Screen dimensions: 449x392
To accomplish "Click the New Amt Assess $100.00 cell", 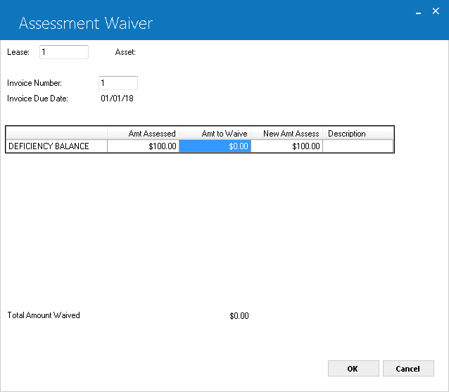I will (x=287, y=146).
